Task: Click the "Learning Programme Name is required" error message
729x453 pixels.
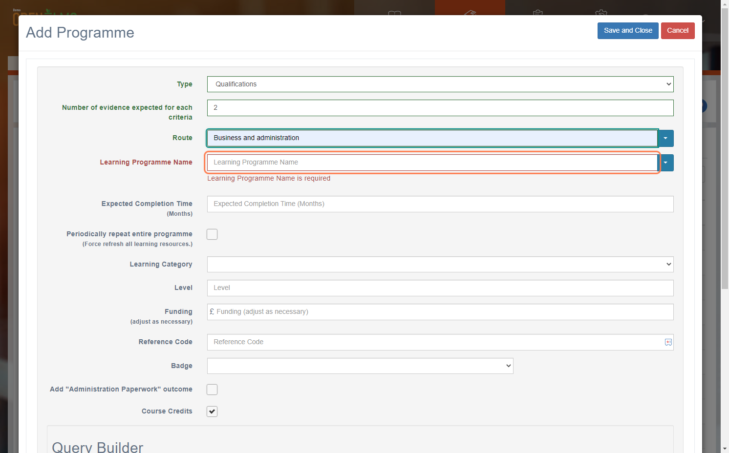Action: pos(269,179)
